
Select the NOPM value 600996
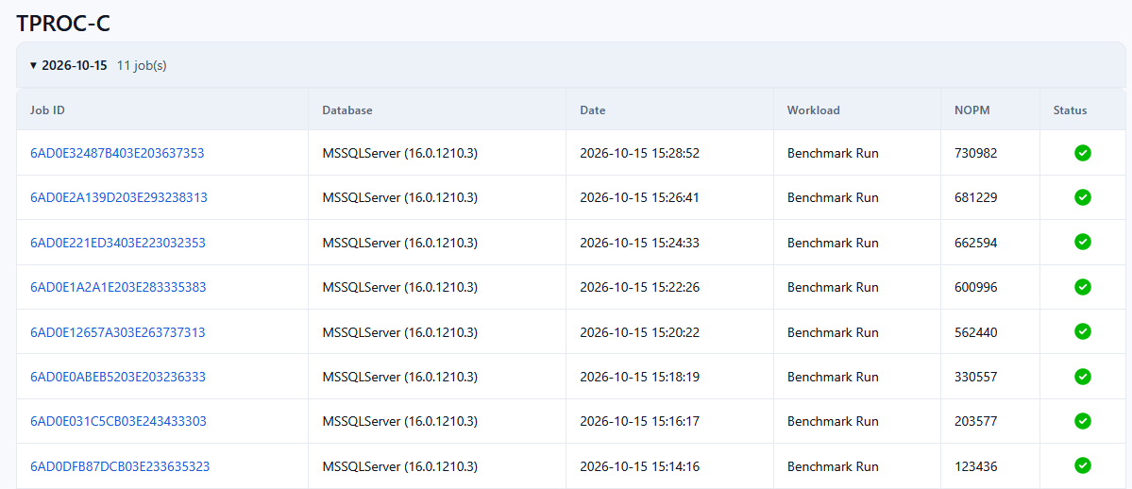point(976,287)
